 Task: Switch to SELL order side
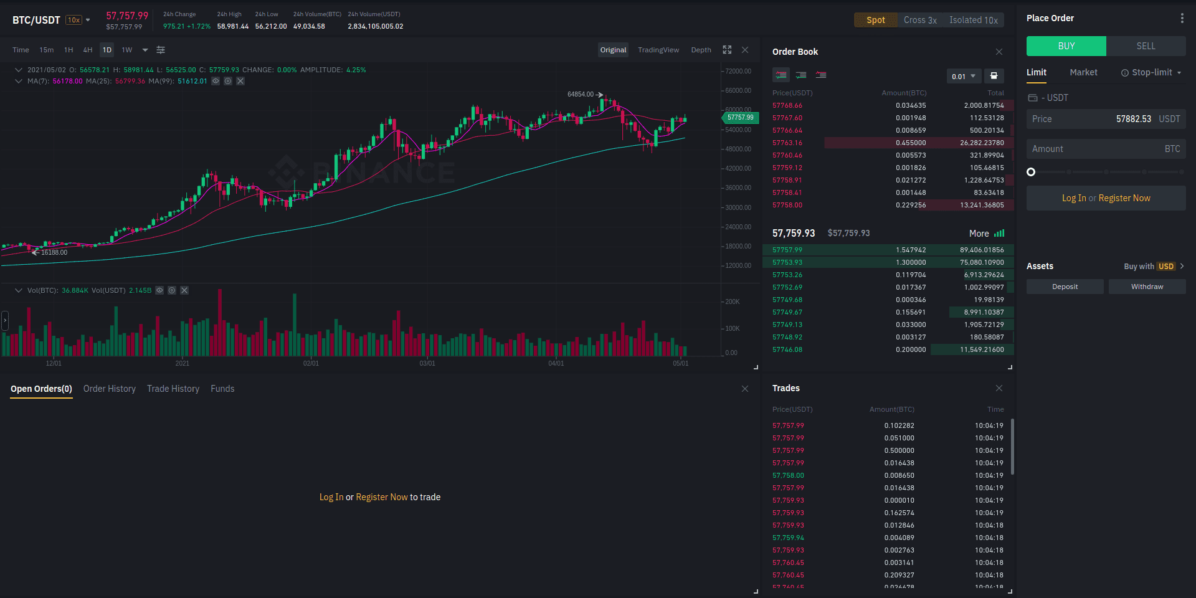[x=1146, y=46]
